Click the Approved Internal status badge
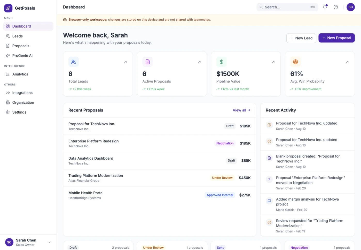Screen dimensions: 361x250 point(220,195)
